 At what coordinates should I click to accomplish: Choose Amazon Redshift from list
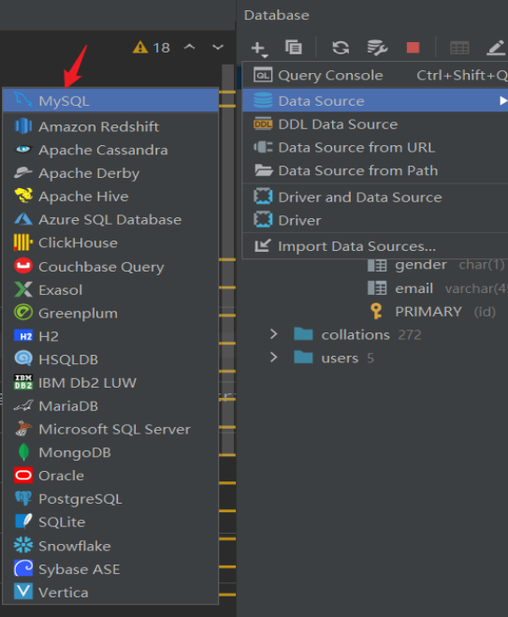pos(110,126)
